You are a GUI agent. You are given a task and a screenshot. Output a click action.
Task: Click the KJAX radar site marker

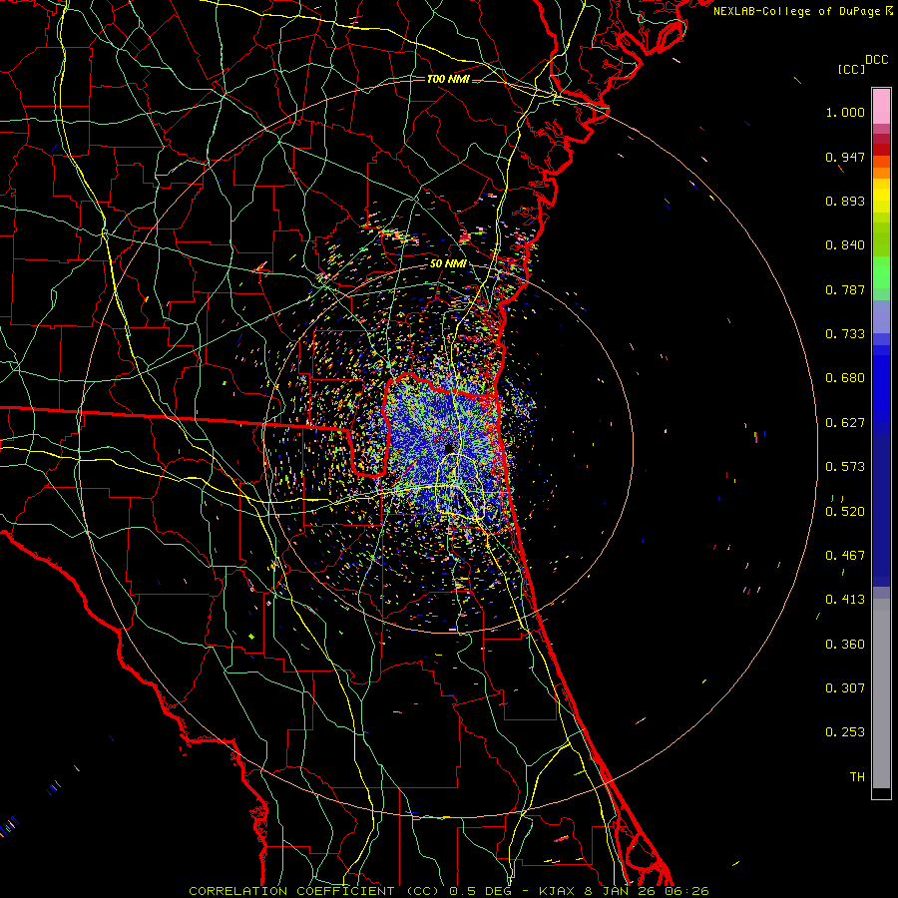[448, 447]
